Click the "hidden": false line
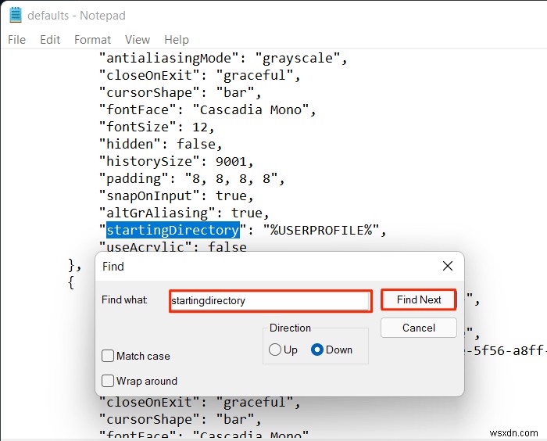Screen dimensions: 547x441 pos(160,144)
